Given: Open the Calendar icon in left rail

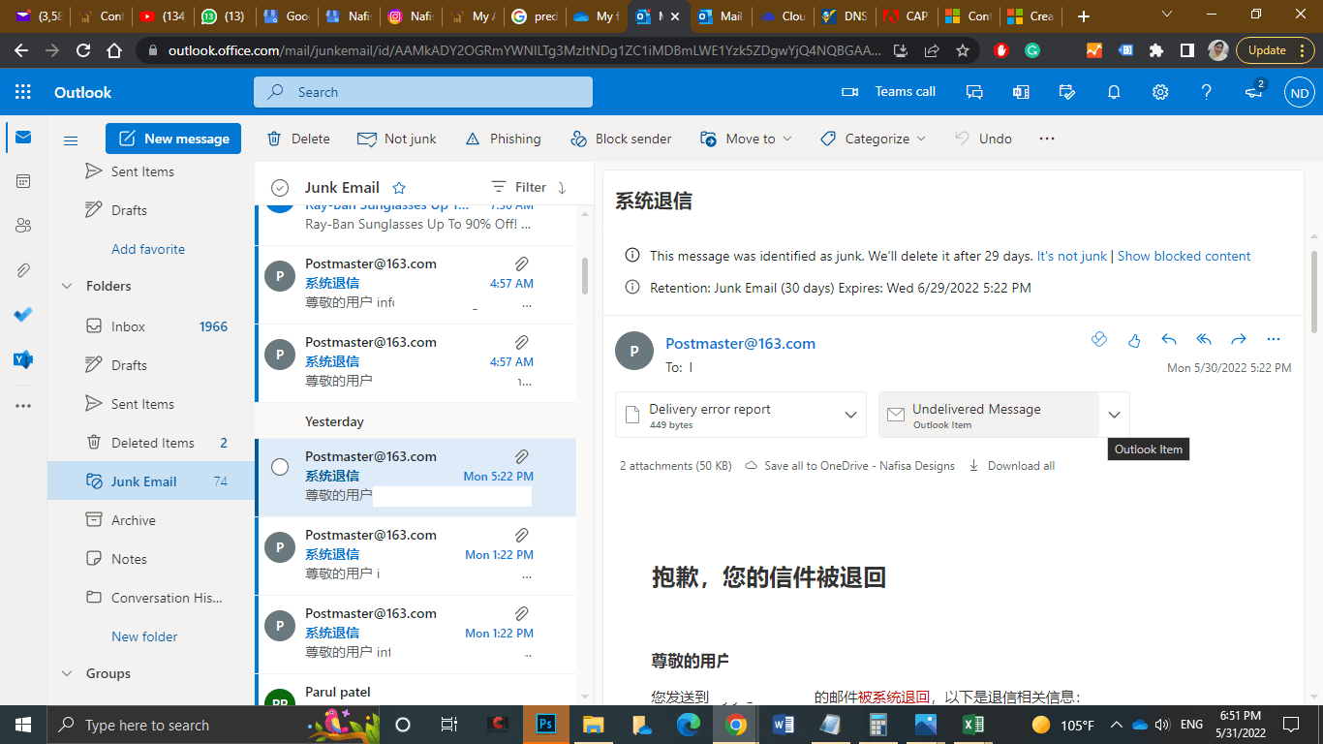Looking at the screenshot, I should 23,181.
